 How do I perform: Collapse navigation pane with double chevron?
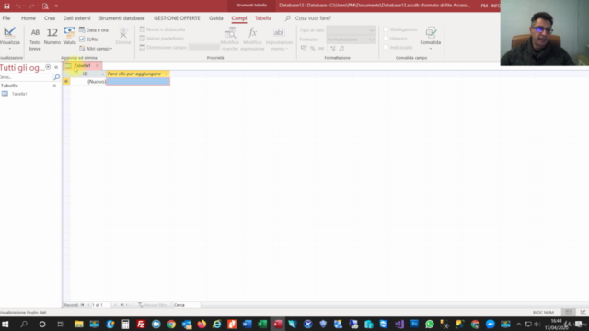pyautogui.click(x=56, y=67)
